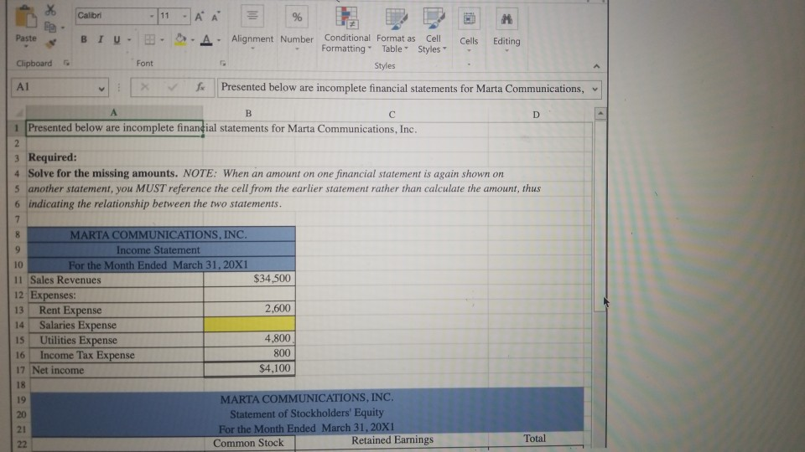The height and width of the screenshot is (452, 805).
Task: Toggle Italic formatting
Action: (100, 39)
